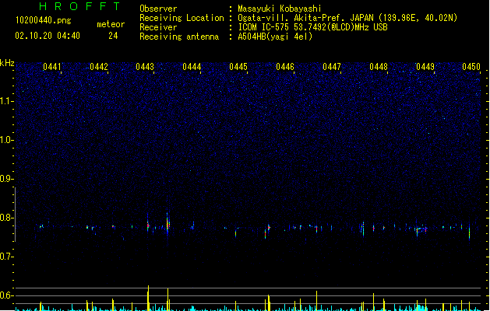Image resolution: width=490 pixels, height=311 pixels.
Task: Click the 0446 time marker
Action: (285, 67)
